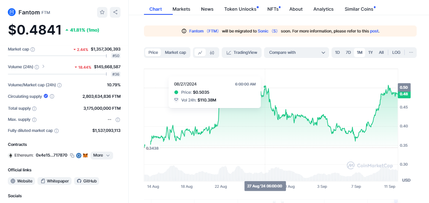Click the blue shield wallet icon
Screen dimensions: 429x203
point(79,155)
